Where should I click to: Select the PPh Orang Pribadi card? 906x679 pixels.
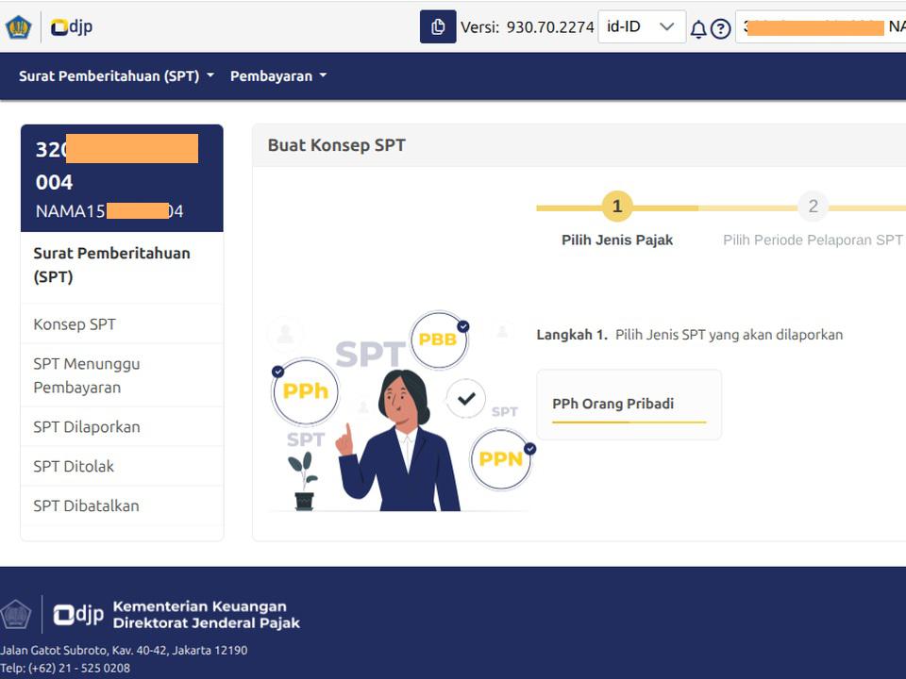click(629, 405)
